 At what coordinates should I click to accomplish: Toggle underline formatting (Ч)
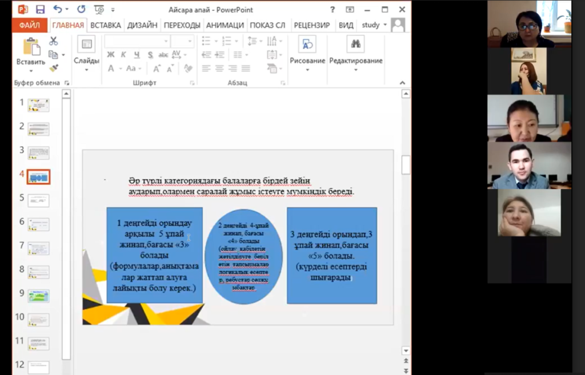(x=137, y=55)
